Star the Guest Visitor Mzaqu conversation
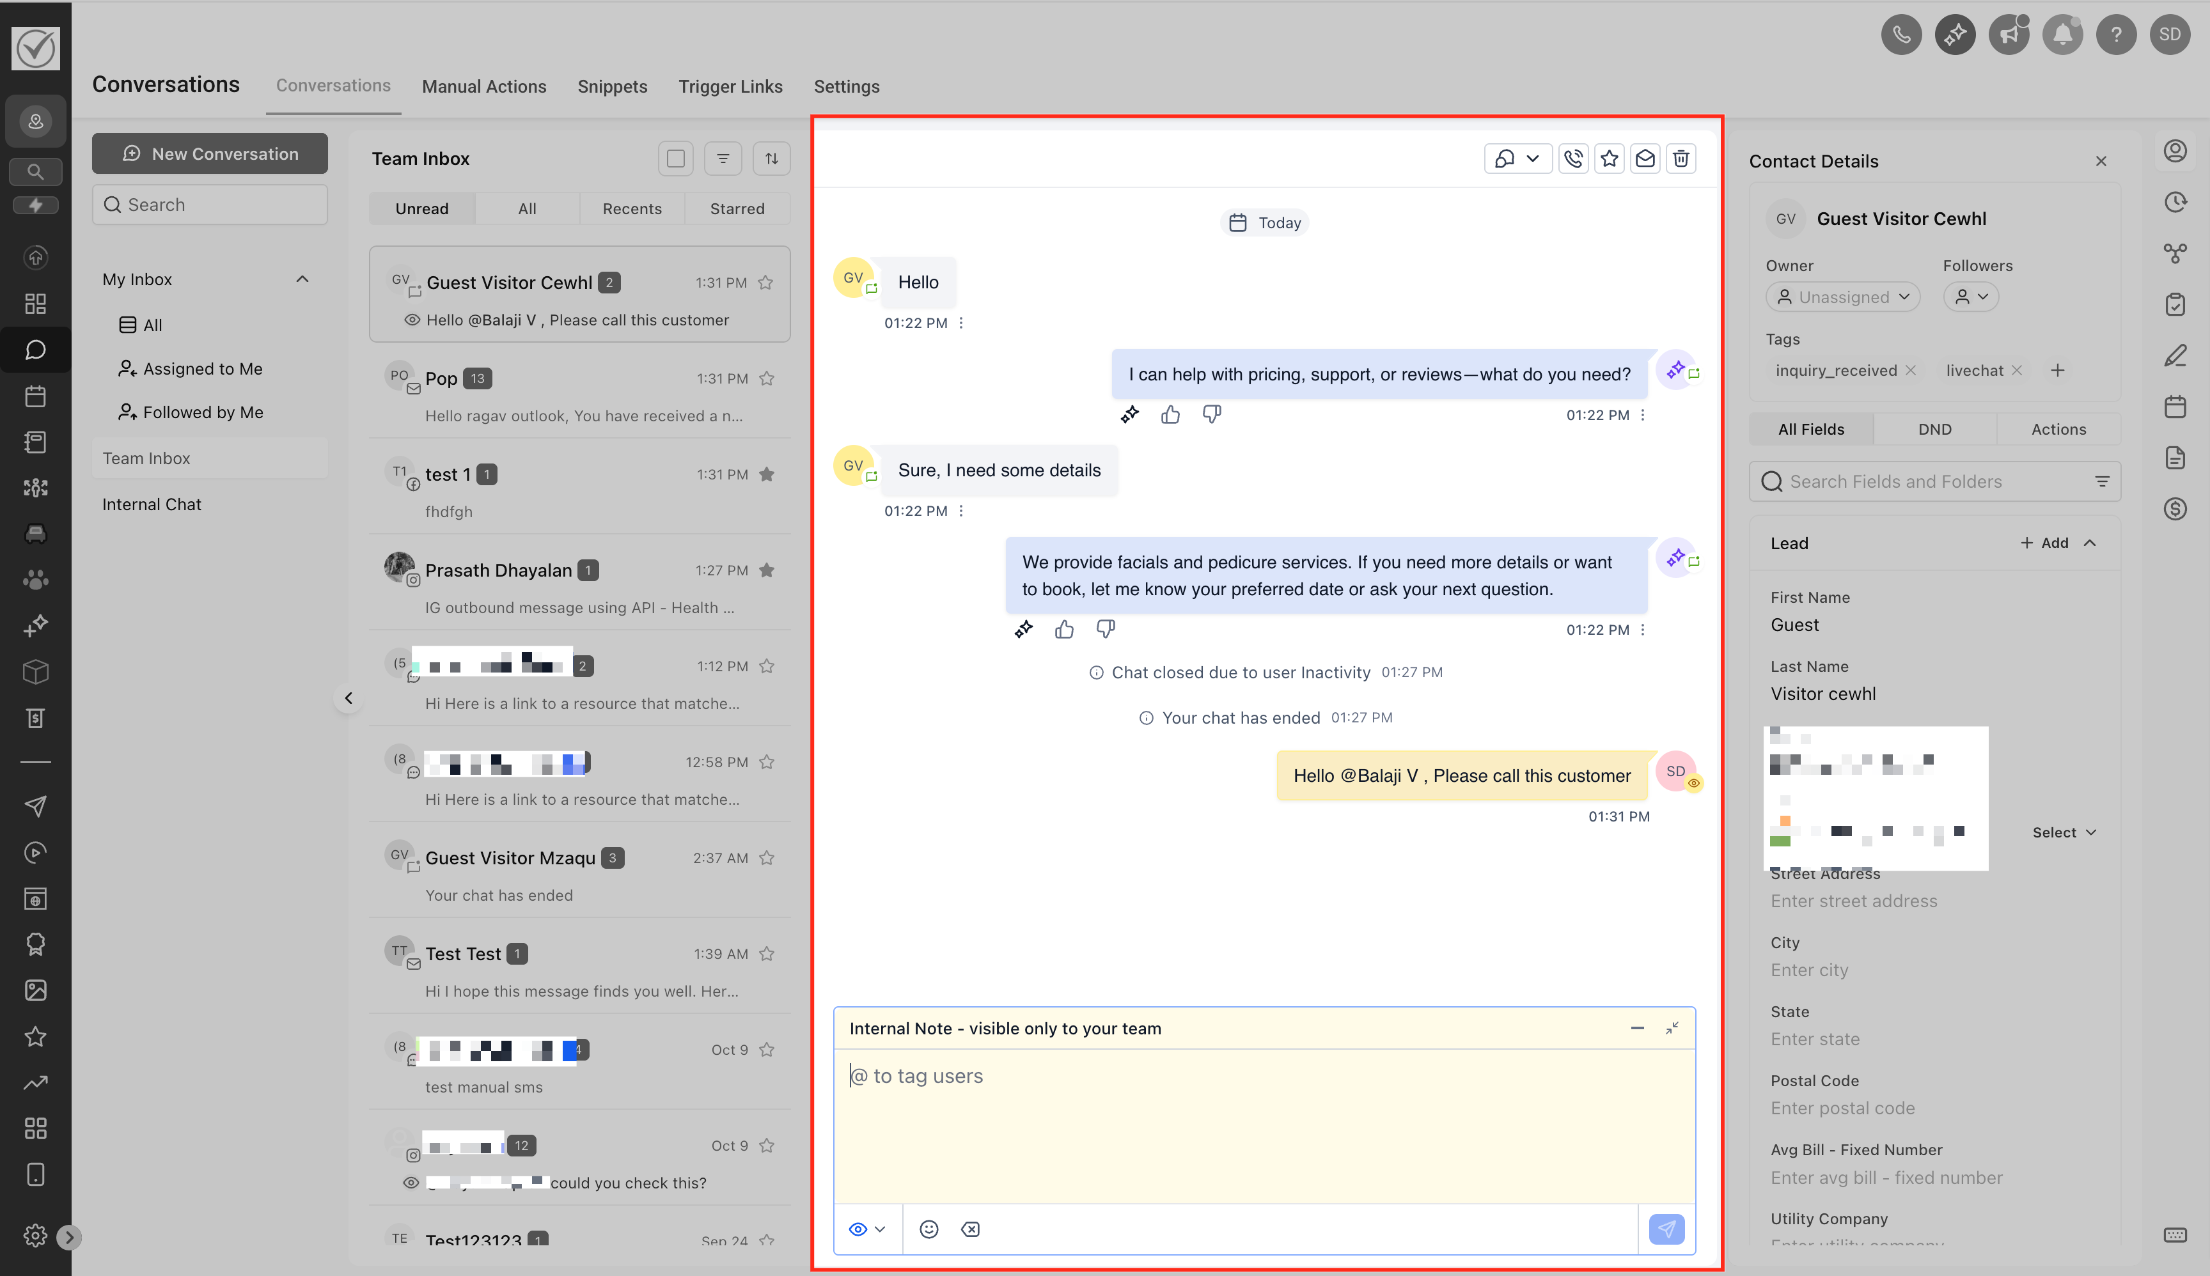 767,858
